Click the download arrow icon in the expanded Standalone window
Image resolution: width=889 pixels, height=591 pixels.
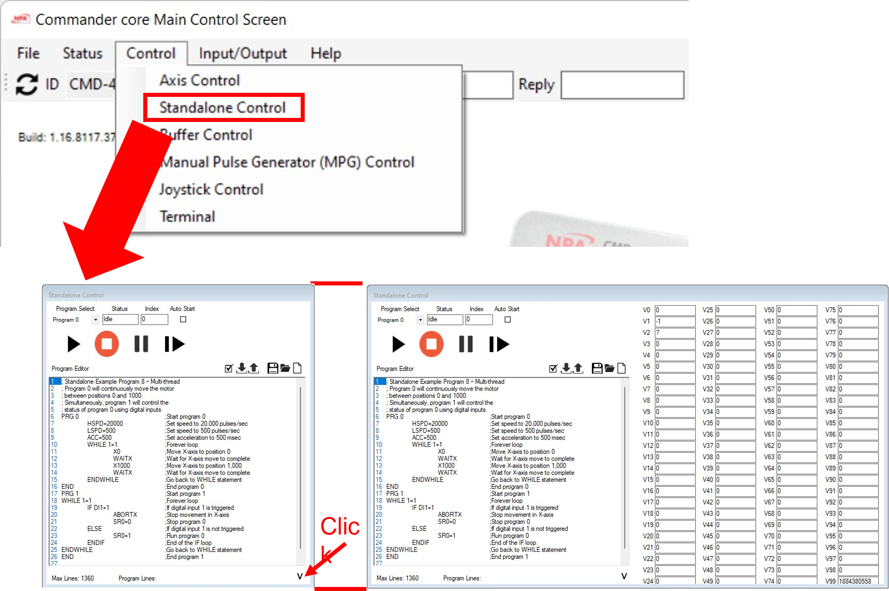(x=566, y=368)
